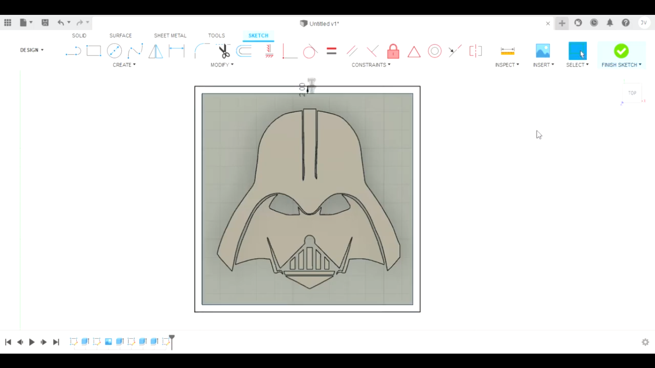The image size is (655, 368).
Task: Open the JV user account menu
Action: [x=644, y=23]
